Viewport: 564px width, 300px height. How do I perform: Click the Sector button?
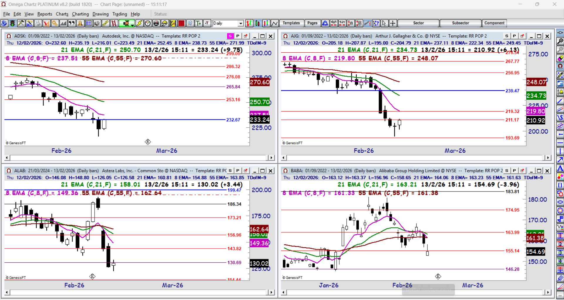(x=418, y=23)
